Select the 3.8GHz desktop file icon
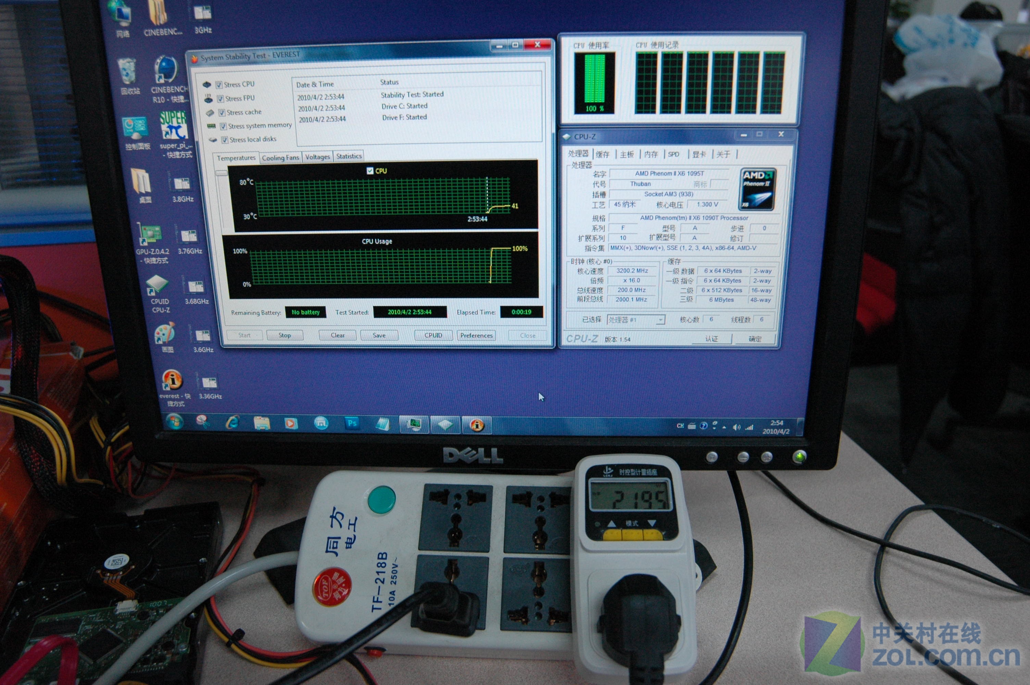The width and height of the screenshot is (1030, 685). [183, 189]
